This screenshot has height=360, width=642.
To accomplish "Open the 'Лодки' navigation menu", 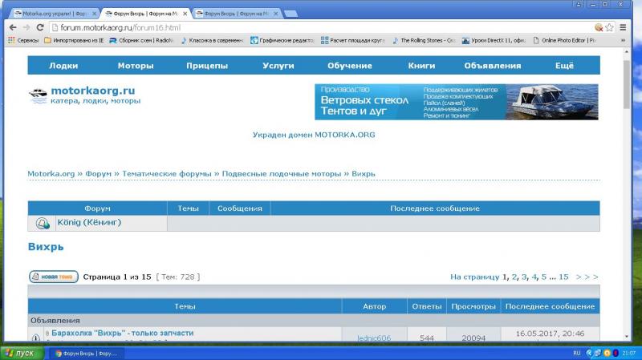I will [63, 66].
